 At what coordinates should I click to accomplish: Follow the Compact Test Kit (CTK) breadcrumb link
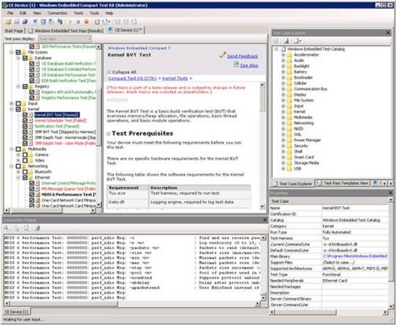click(132, 79)
